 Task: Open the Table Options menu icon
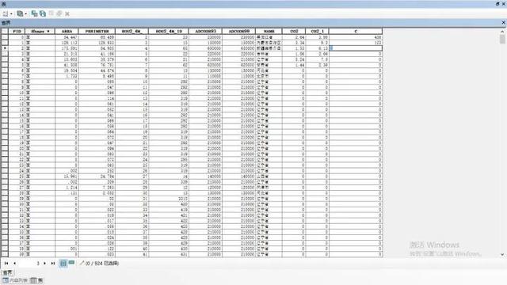[6, 13]
